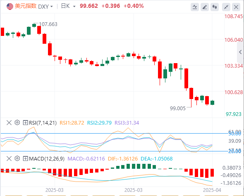Remove the RSI indicator panel
Viewport: 244px width, 196px height.
point(9,123)
